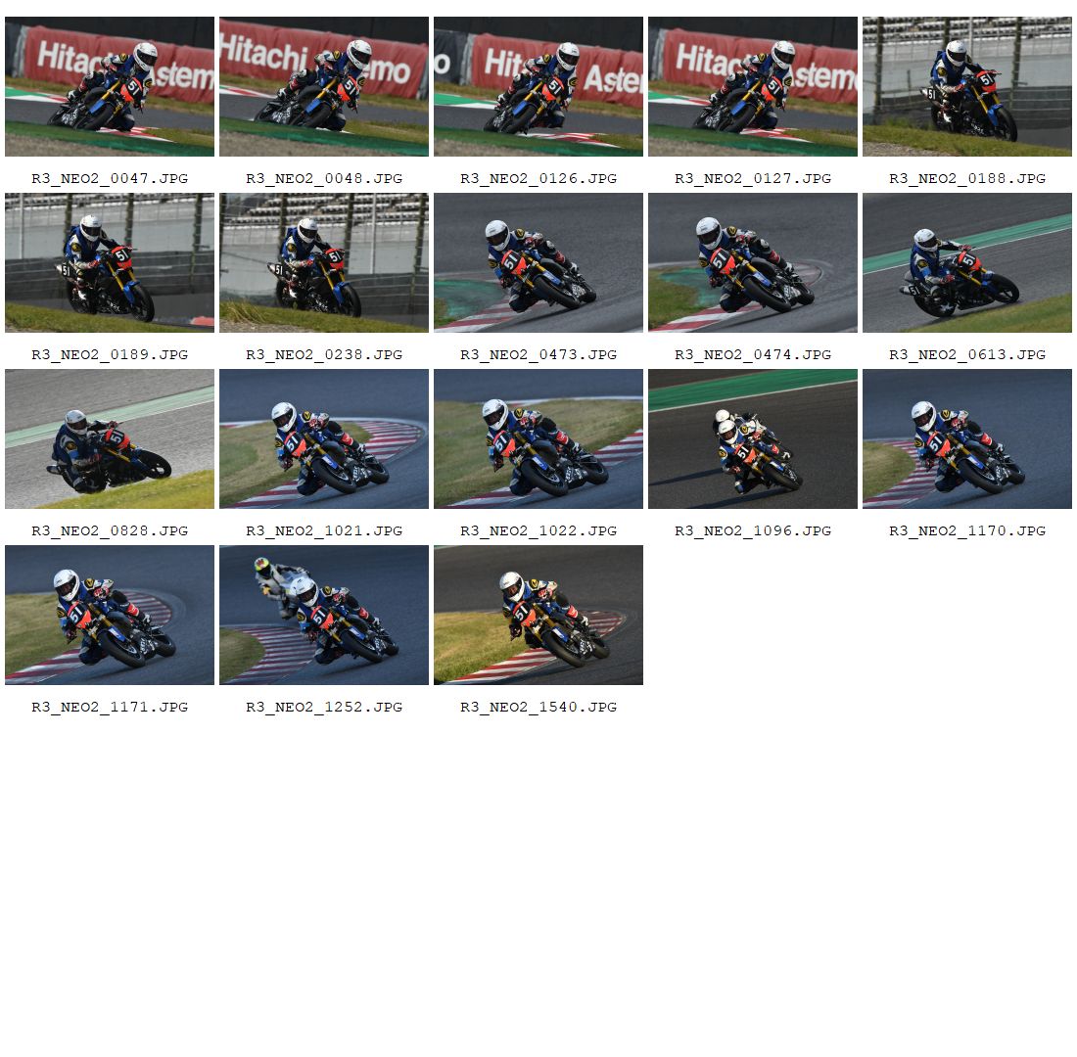Click the R3_NEO2_0127.JPG thumbnail
Image resolution: width=1077 pixels, height=1057 pixels.
point(752,86)
